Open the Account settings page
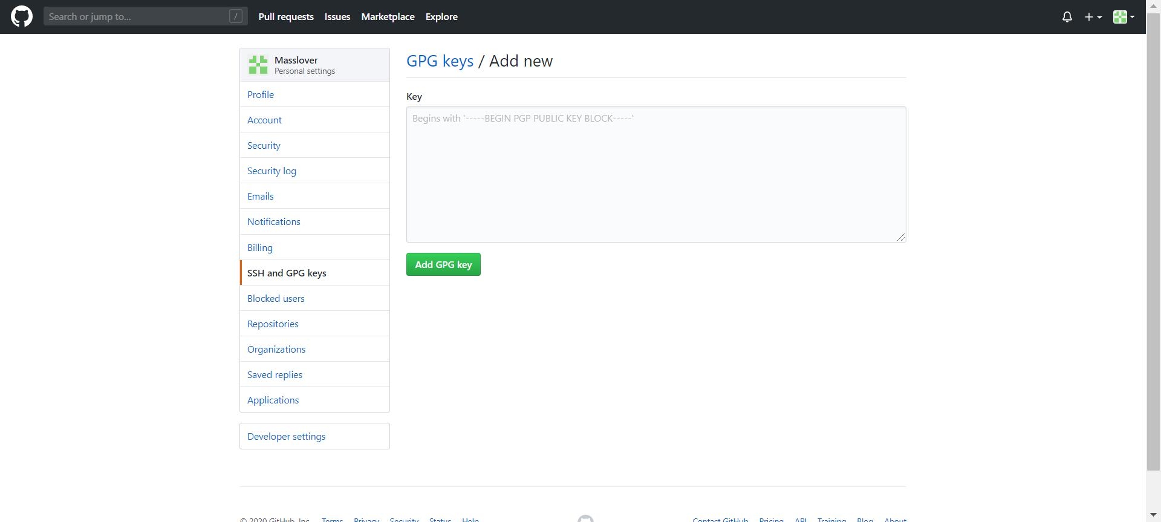Screen dimensions: 1161x522 pos(314,120)
